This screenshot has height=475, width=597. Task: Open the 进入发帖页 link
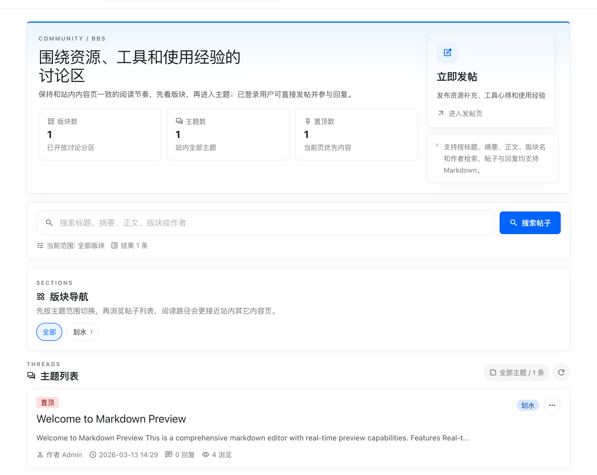pos(465,113)
